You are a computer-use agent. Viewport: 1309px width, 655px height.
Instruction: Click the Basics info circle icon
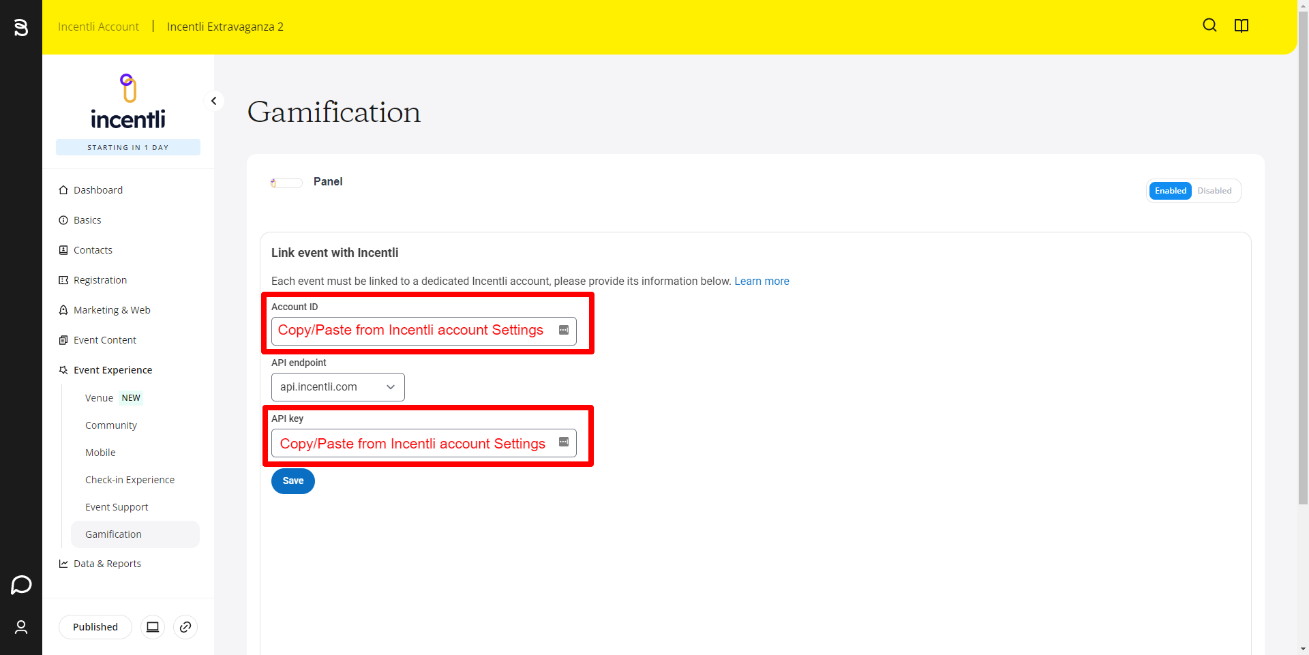63,220
